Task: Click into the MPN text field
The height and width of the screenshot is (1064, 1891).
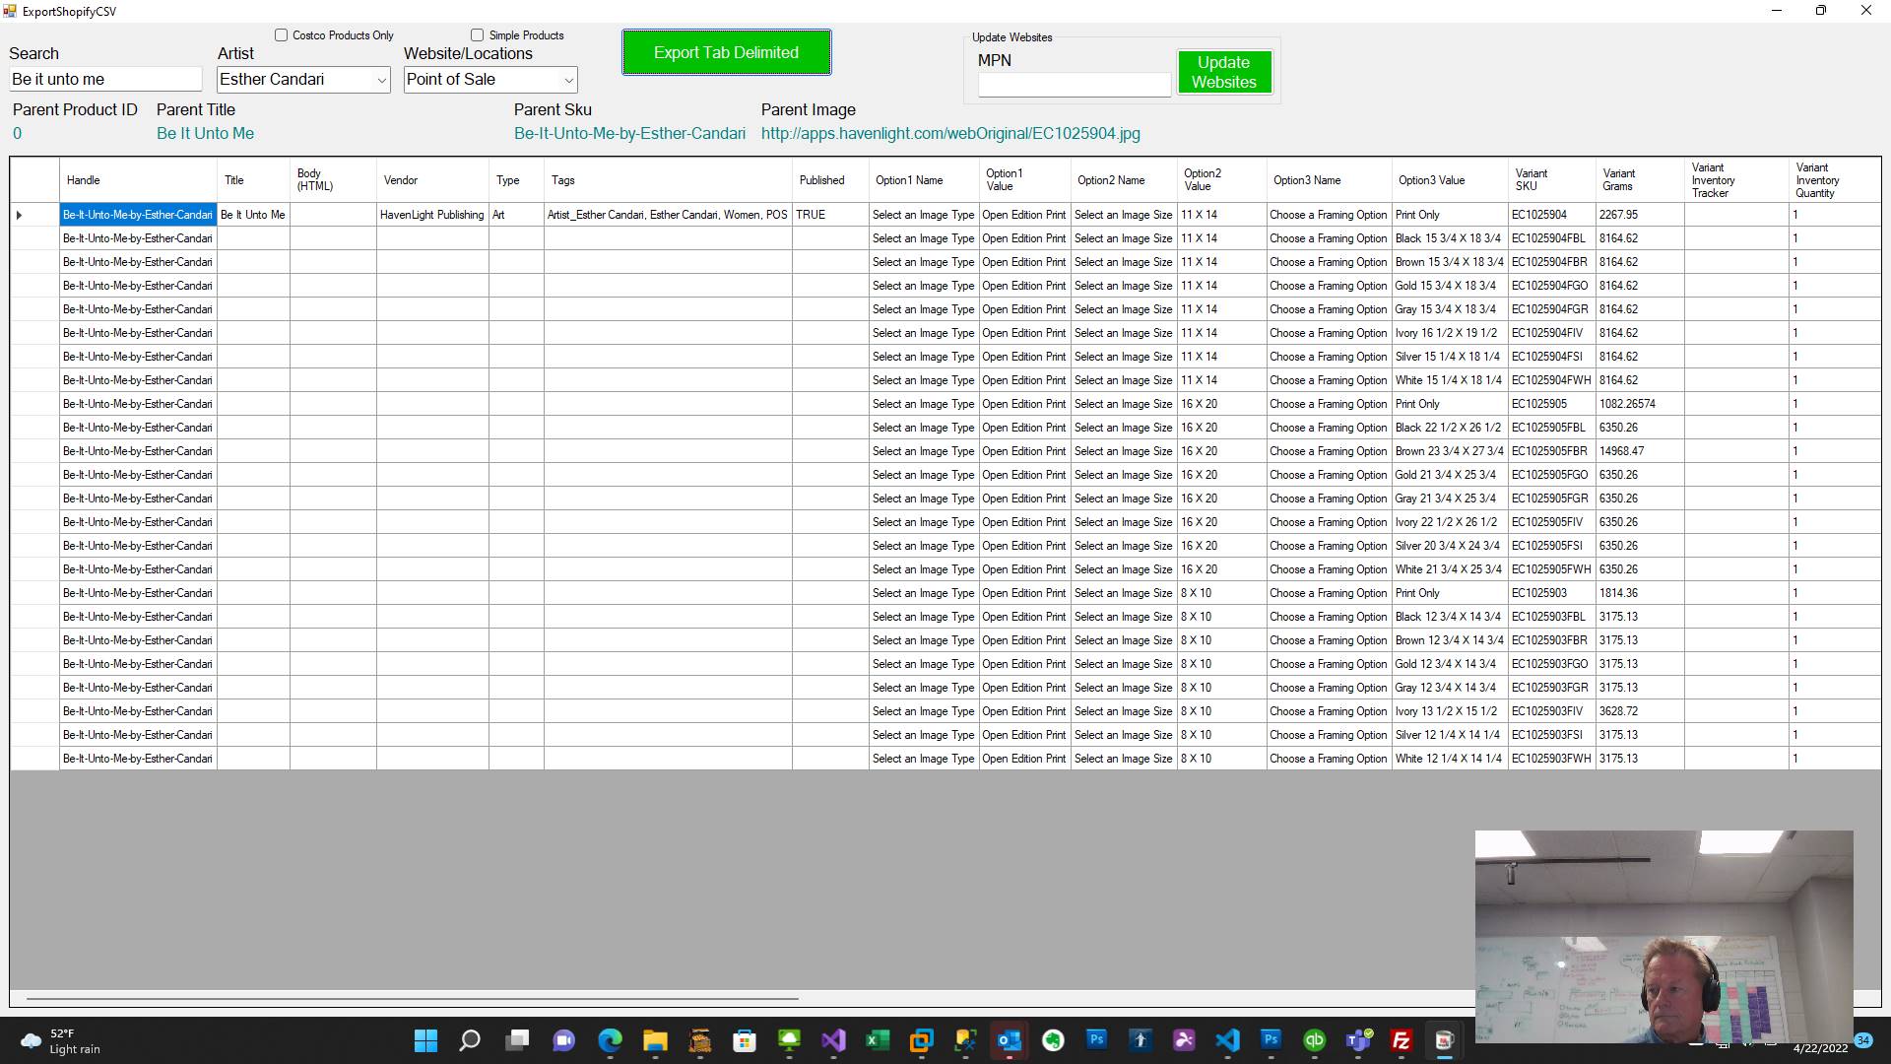Action: coord(1074,85)
